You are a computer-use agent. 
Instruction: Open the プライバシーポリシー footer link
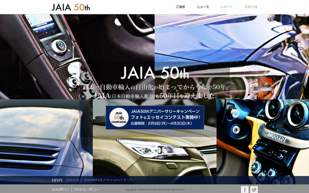pos(86,190)
